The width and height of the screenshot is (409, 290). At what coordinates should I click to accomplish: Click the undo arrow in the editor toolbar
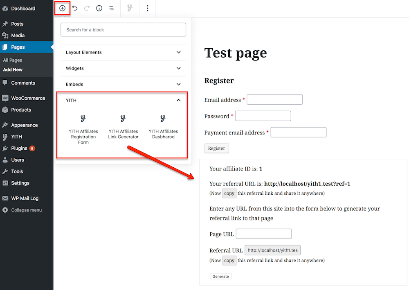[74, 8]
